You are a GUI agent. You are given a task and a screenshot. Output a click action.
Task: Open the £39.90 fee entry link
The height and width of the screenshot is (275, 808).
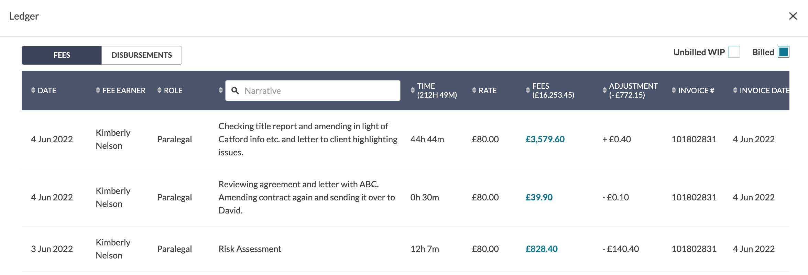tap(539, 197)
